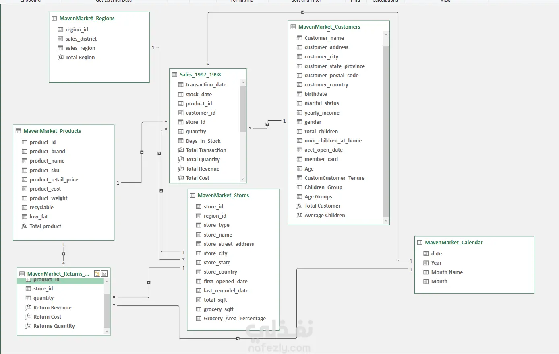Click scroll-down arrow in Sales_1997_1998 table
Screen dimensions: 559x354
coord(242,179)
